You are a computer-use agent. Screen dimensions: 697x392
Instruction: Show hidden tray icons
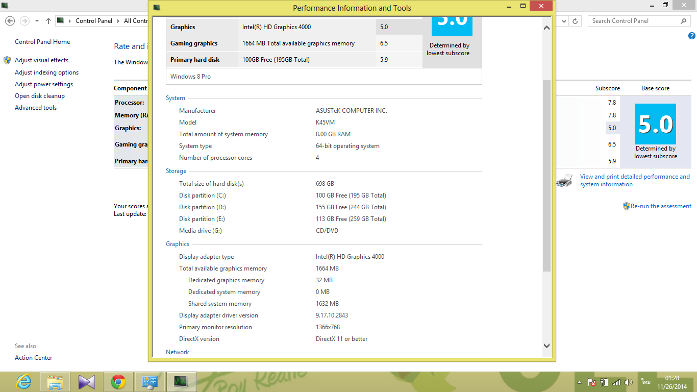click(579, 382)
